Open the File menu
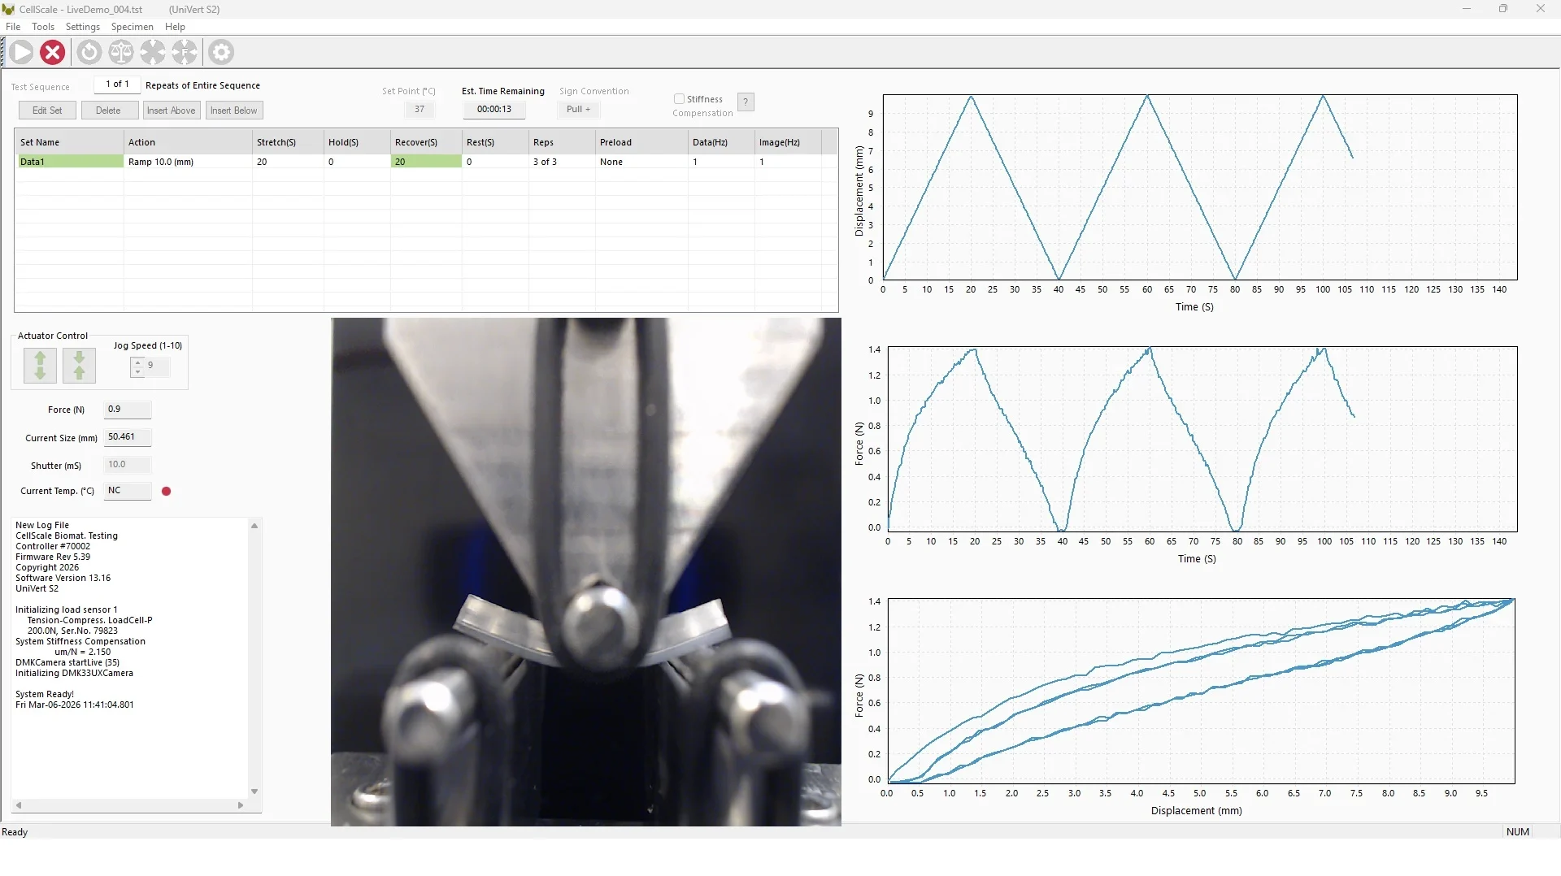This screenshot has width=1561, height=876. 13,27
